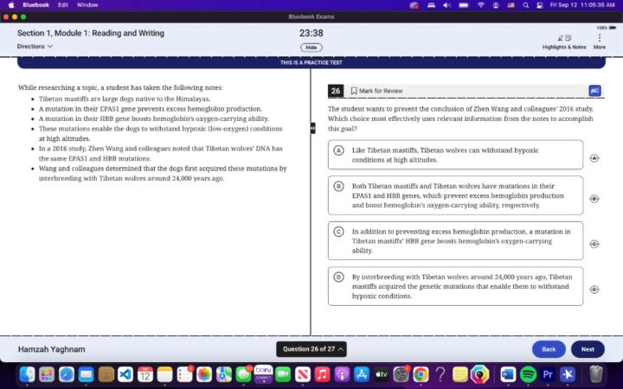
Task: Open Highlights & Notes tool
Action: tap(564, 41)
